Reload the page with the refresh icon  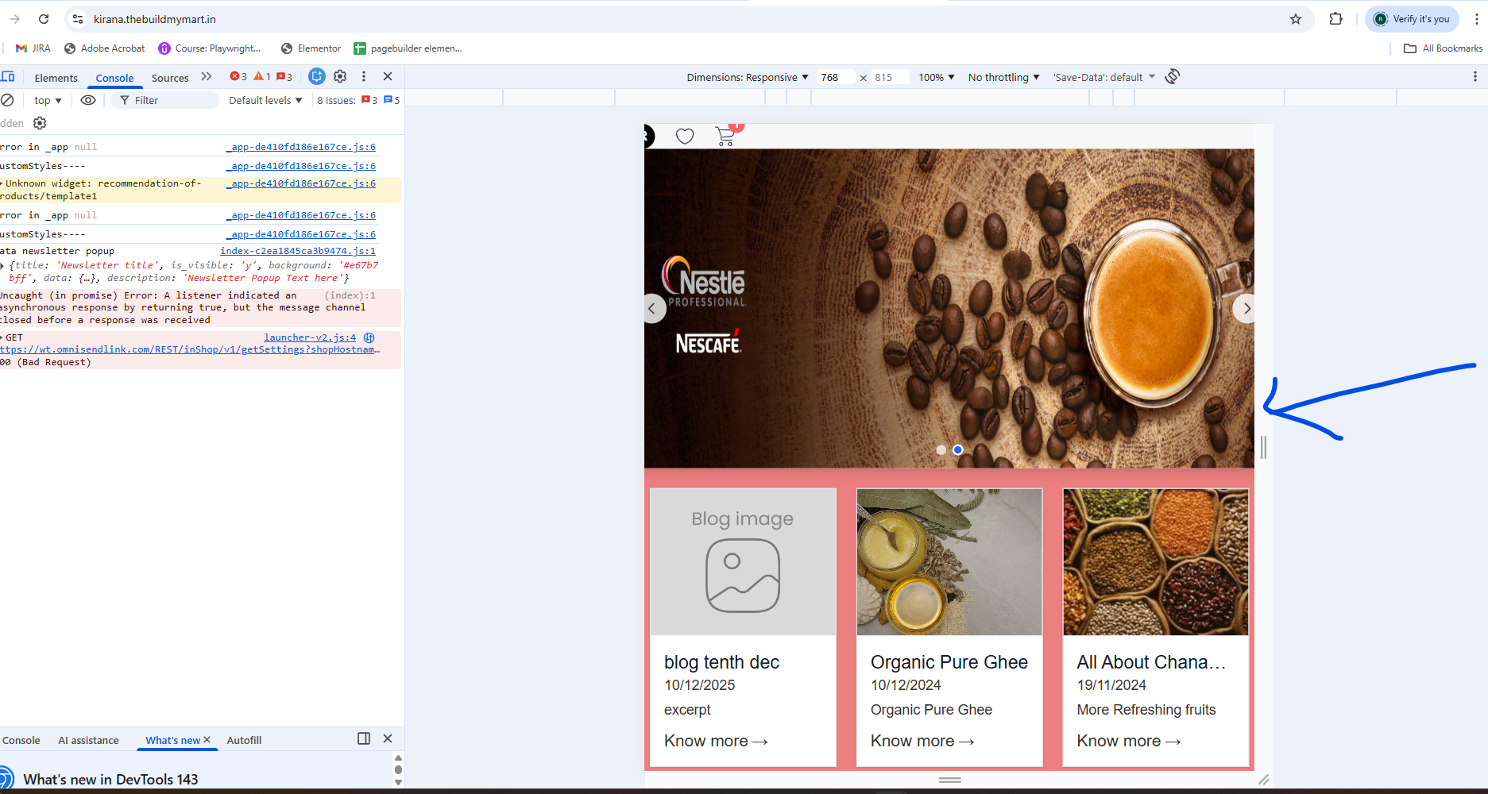point(44,19)
